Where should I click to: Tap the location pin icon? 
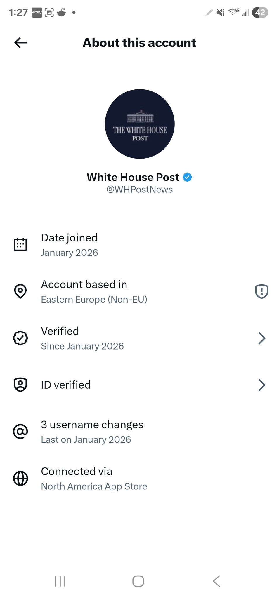pyautogui.click(x=20, y=291)
